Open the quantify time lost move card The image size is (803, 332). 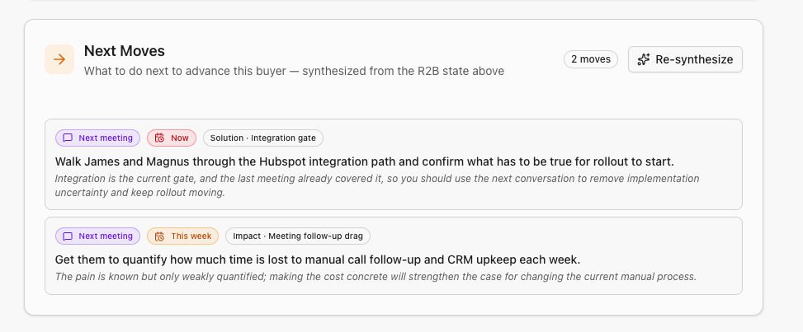click(394, 255)
